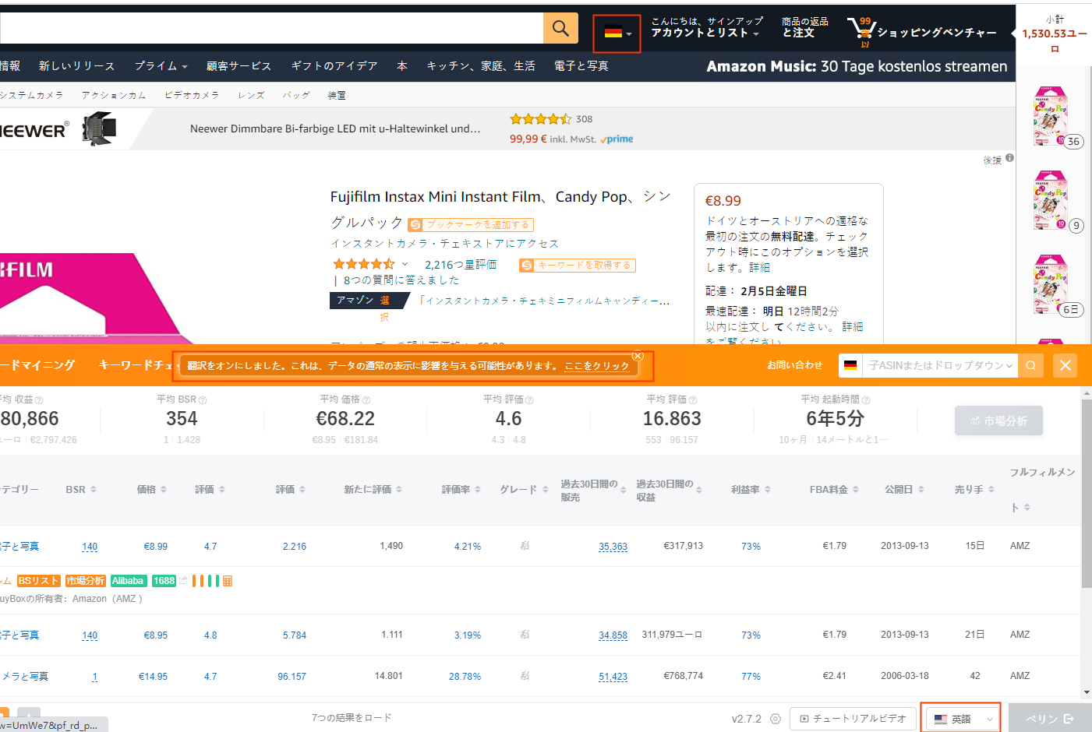Dismiss the translation warning notice
This screenshot has height=732, width=1092.
tap(638, 356)
